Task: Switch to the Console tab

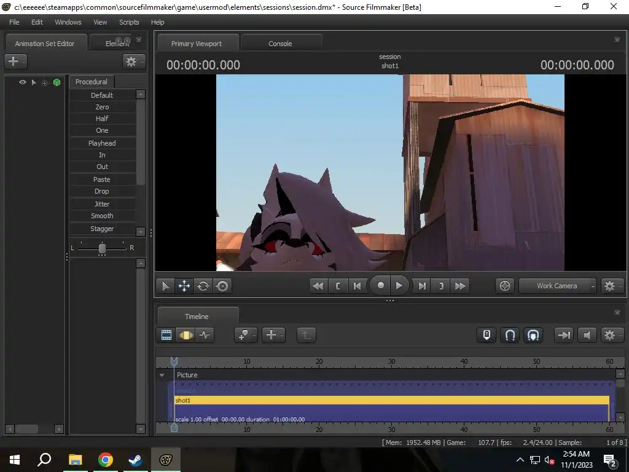Action: [280, 44]
